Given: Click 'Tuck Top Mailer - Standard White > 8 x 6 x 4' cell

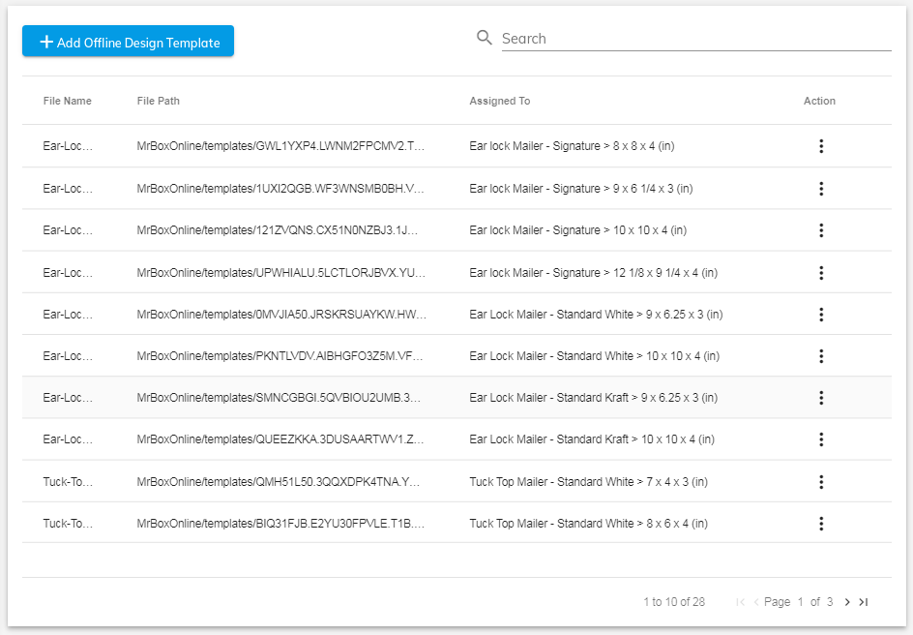Looking at the screenshot, I should click(x=589, y=524).
